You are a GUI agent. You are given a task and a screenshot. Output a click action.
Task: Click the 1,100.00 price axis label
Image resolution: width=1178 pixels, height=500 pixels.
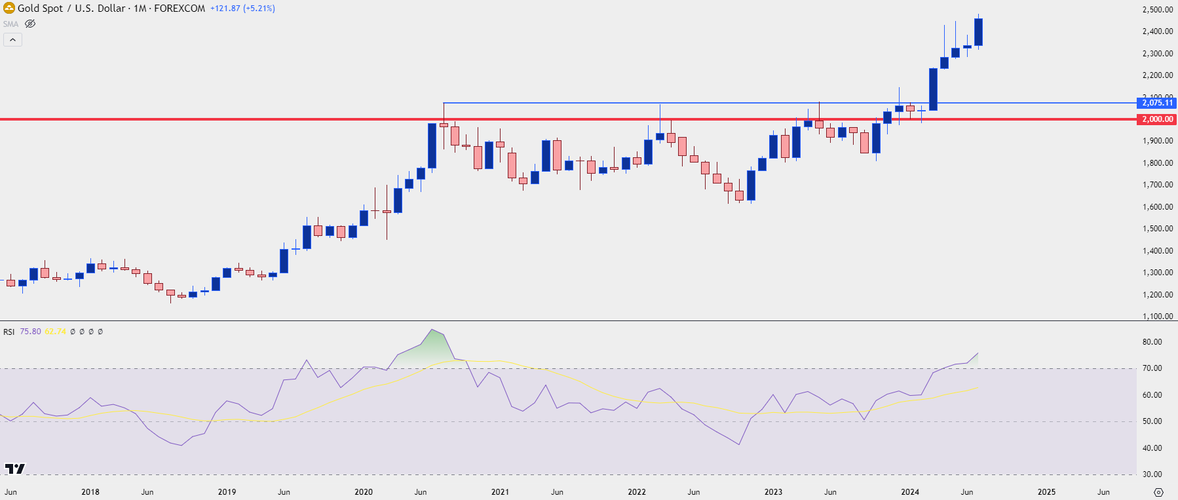pyautogui.click(x=1157, y=317)
